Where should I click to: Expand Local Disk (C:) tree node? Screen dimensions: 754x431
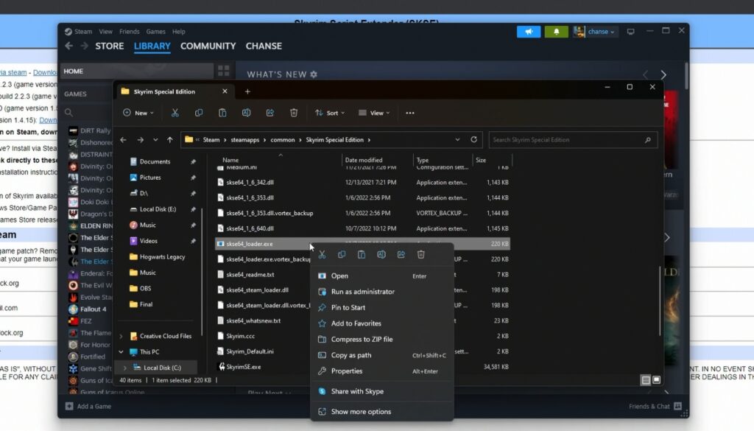click(125, 368)
